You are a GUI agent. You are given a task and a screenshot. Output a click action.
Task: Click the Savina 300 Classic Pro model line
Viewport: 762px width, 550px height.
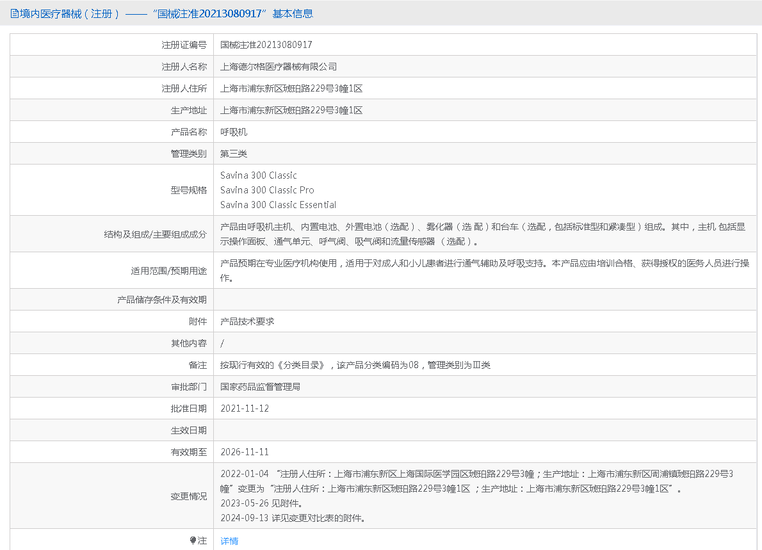point(267,190)
